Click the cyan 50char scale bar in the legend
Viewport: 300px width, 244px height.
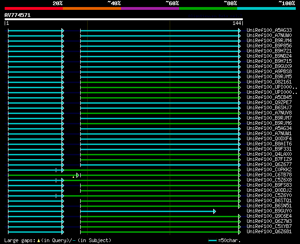point(212,240)
